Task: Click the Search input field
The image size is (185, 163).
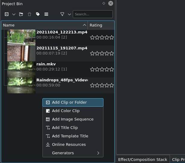Action: 93,14
